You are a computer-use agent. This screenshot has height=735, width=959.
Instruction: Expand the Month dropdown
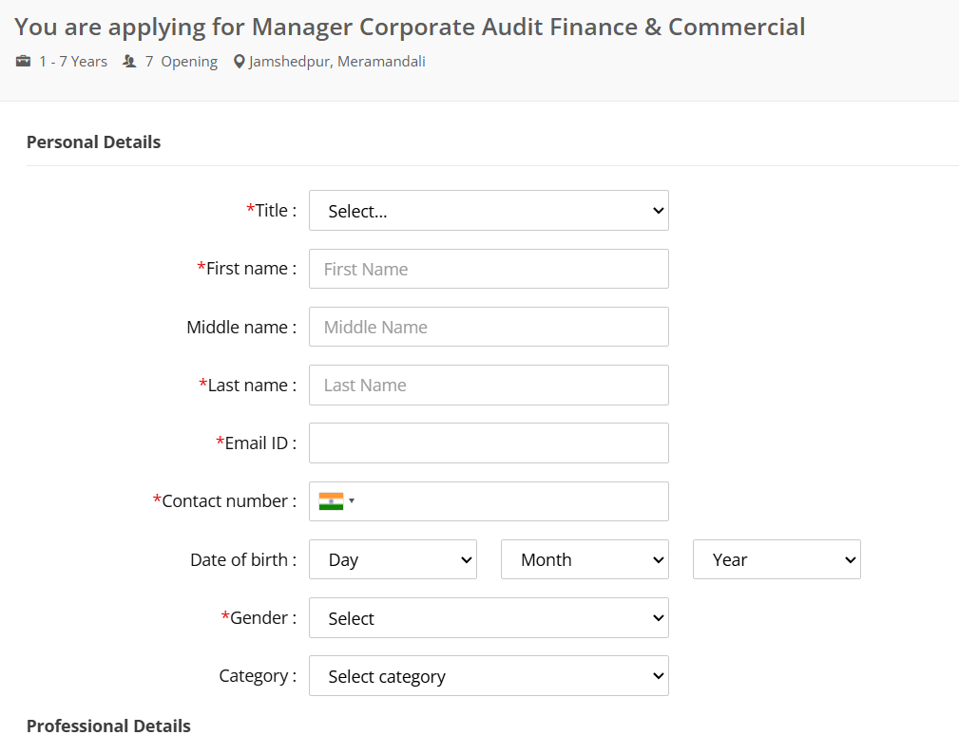[x=585, y=559]
